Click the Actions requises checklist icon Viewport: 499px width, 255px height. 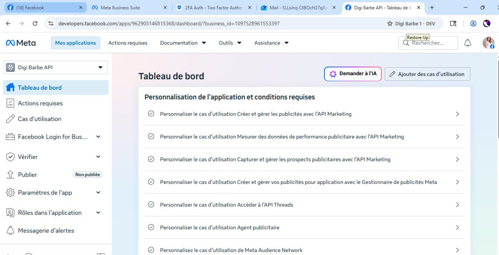[x=11, y=103]
